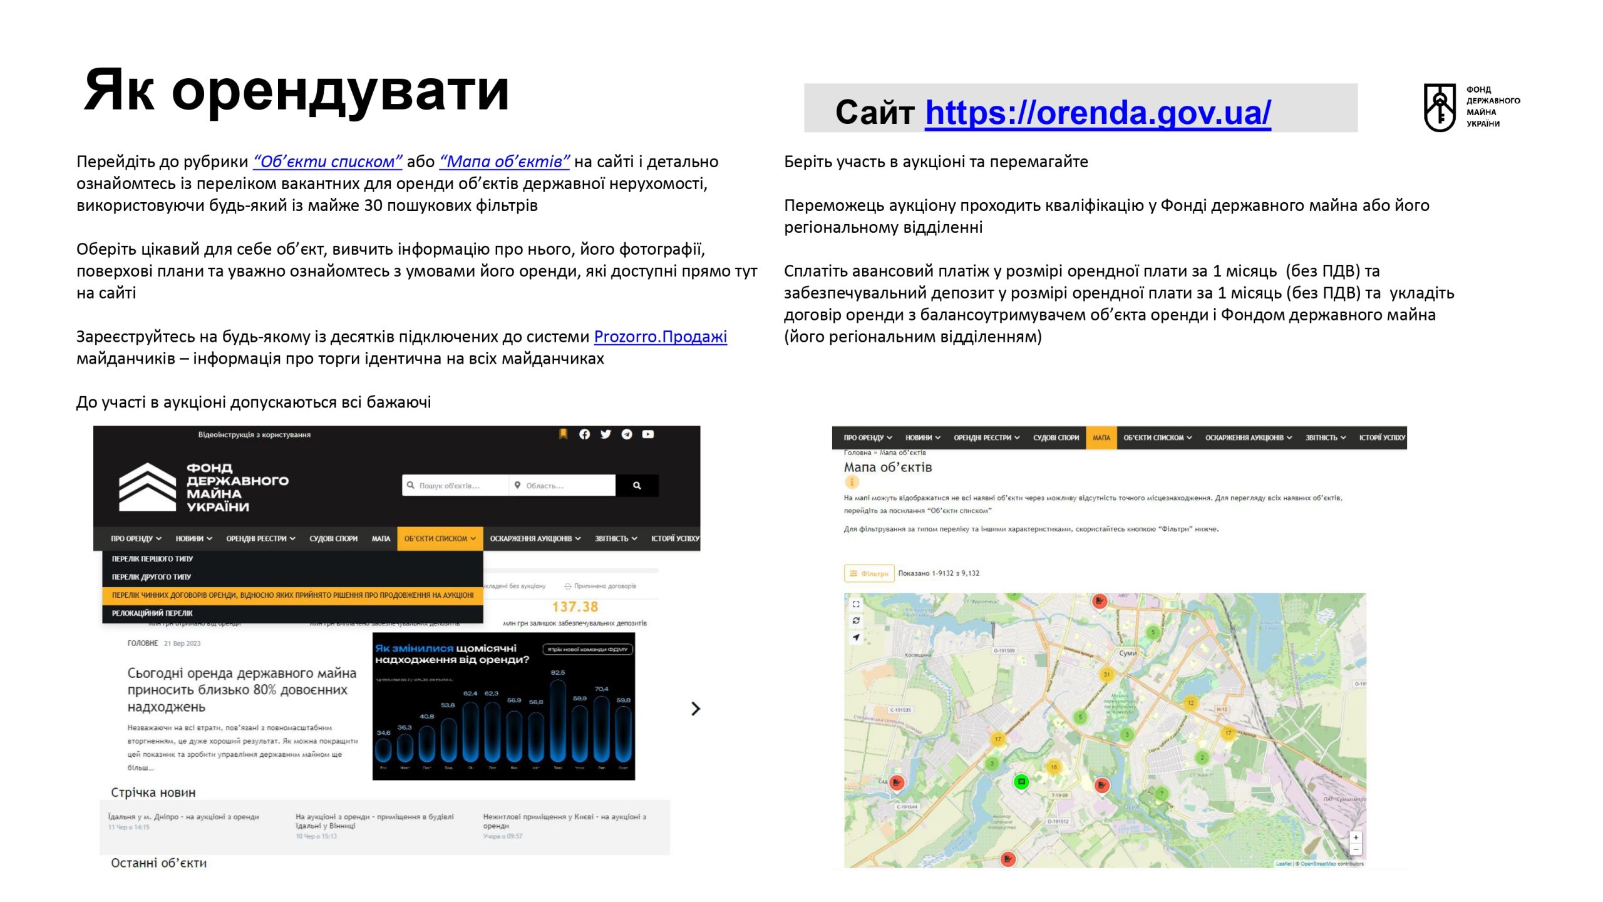Click the Стрічка новин heading
Screen dimensions: 1603x902
[153, 792]
